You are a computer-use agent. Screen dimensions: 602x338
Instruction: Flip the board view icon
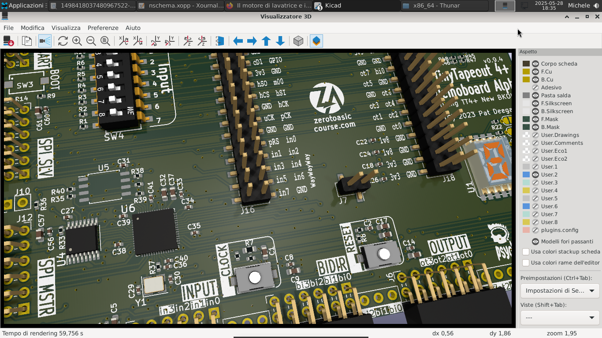click(220, 41)
